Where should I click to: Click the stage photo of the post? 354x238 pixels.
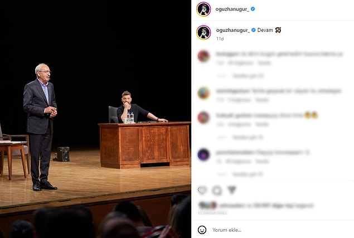[95, 119]
